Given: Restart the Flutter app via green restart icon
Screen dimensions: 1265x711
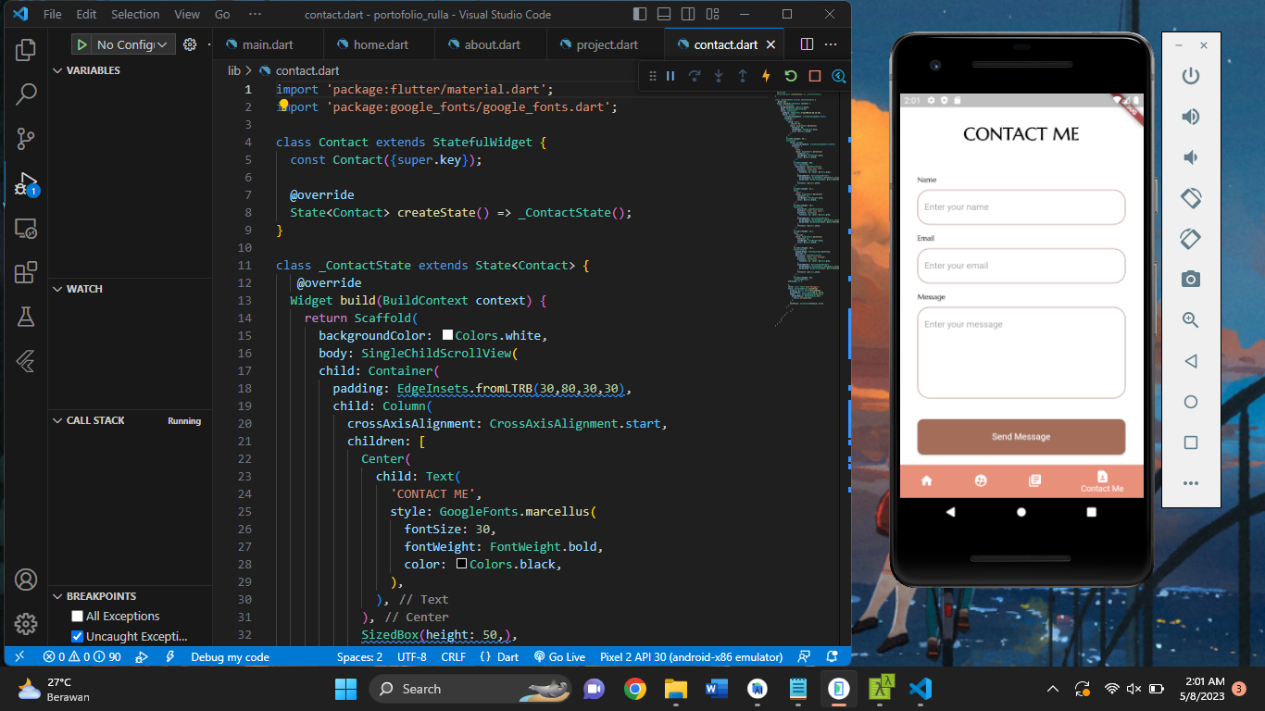Looking at the screenshot, I should click(x=789, y=77).
